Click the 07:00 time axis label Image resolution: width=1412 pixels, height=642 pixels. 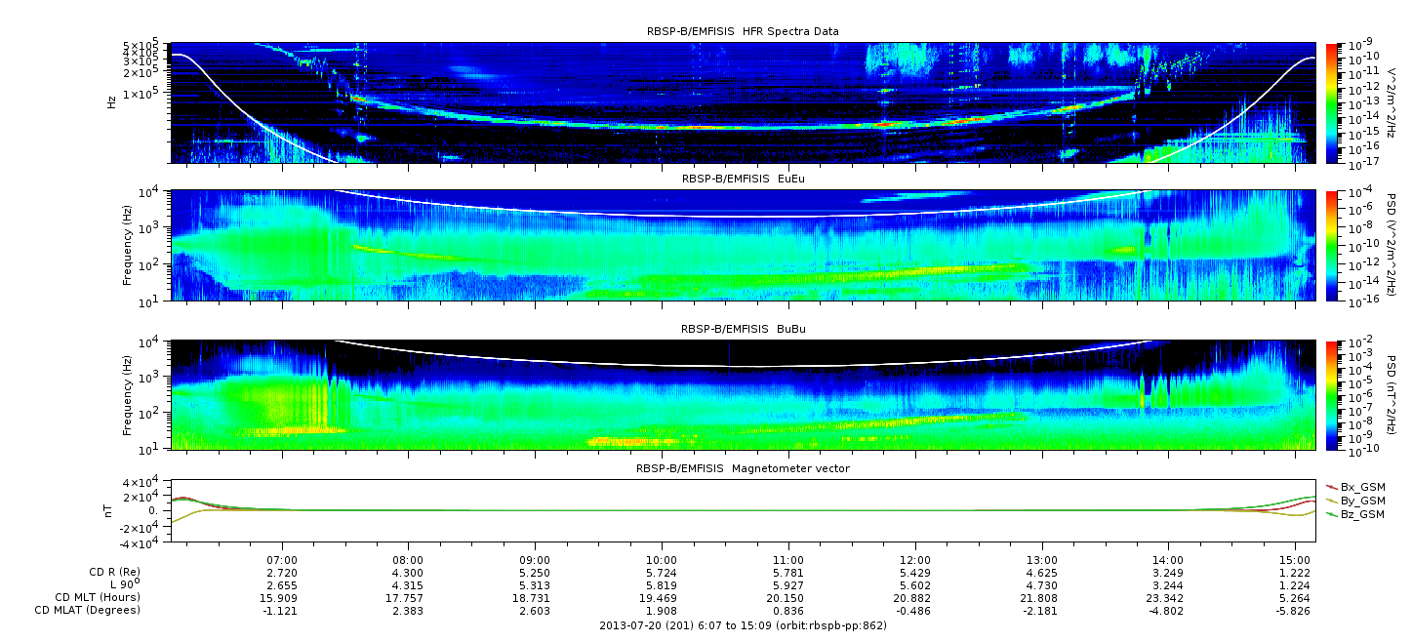click(x=282, y=561)
